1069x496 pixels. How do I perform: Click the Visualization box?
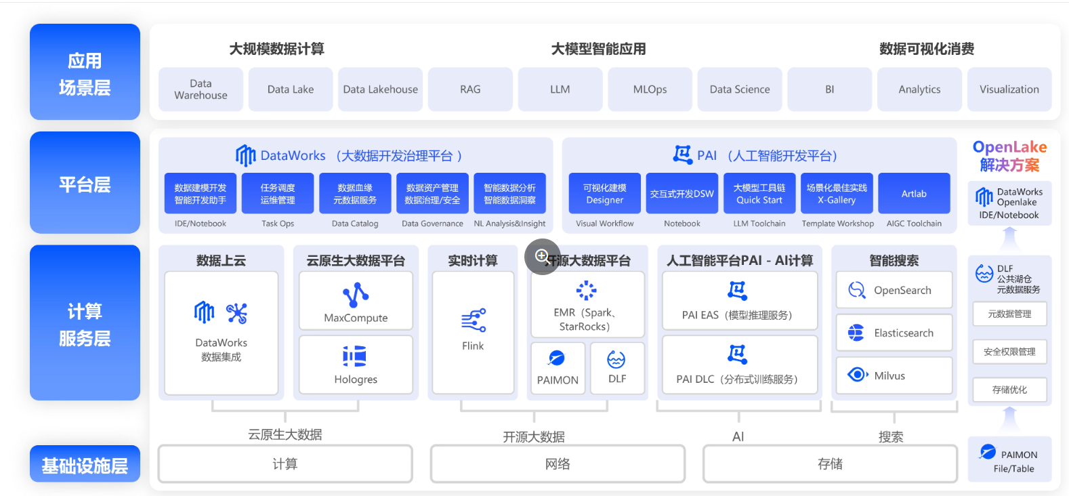pyautogui.click(x=1009, y=89)
